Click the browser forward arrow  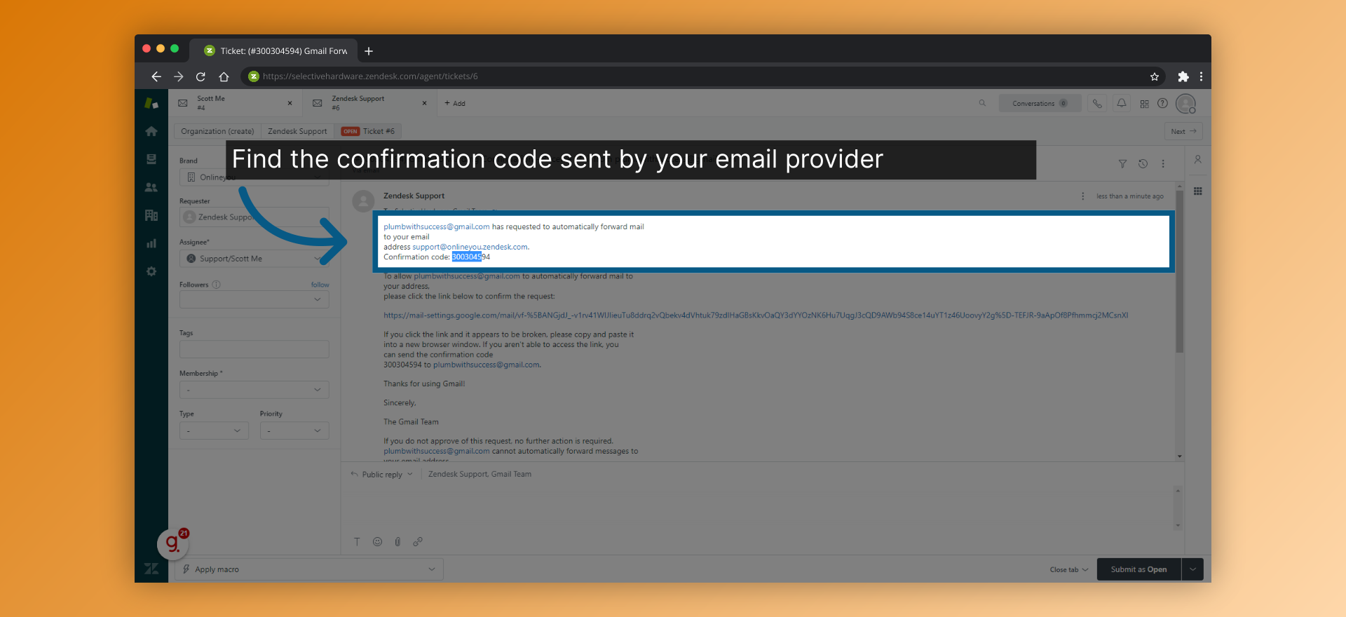tap(179, 76)
